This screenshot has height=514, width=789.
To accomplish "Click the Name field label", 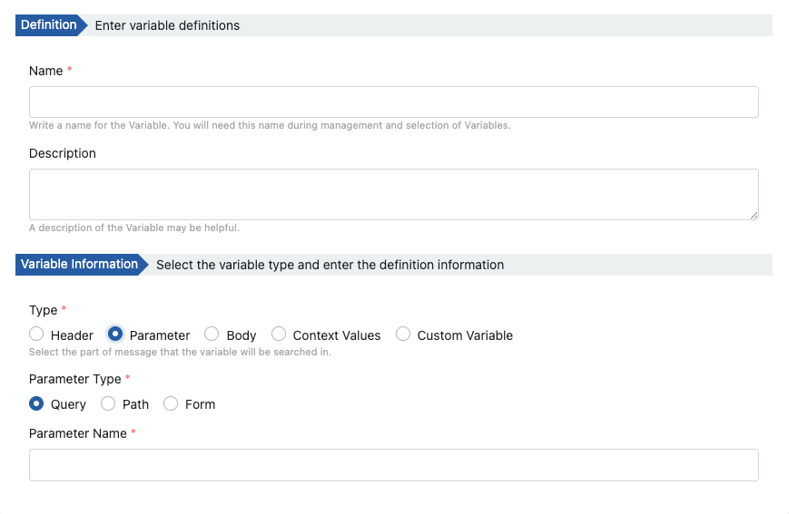I will (45, 71).
